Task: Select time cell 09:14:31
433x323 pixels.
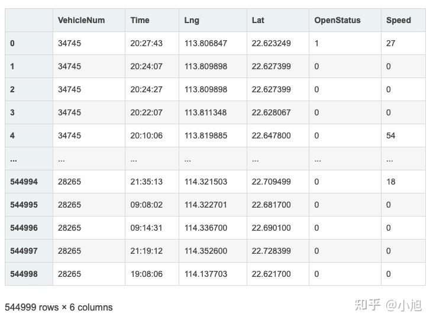Action: point(146,228)
